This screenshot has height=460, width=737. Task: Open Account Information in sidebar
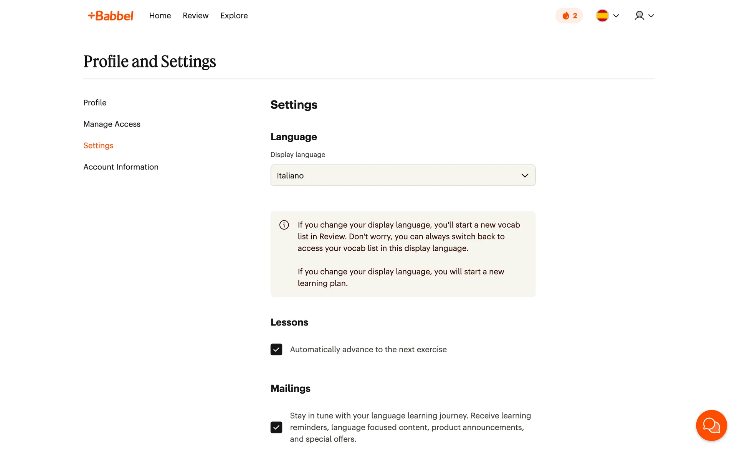121,167
